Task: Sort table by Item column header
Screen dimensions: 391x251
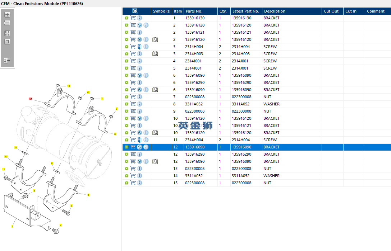Action: point(178,11)
